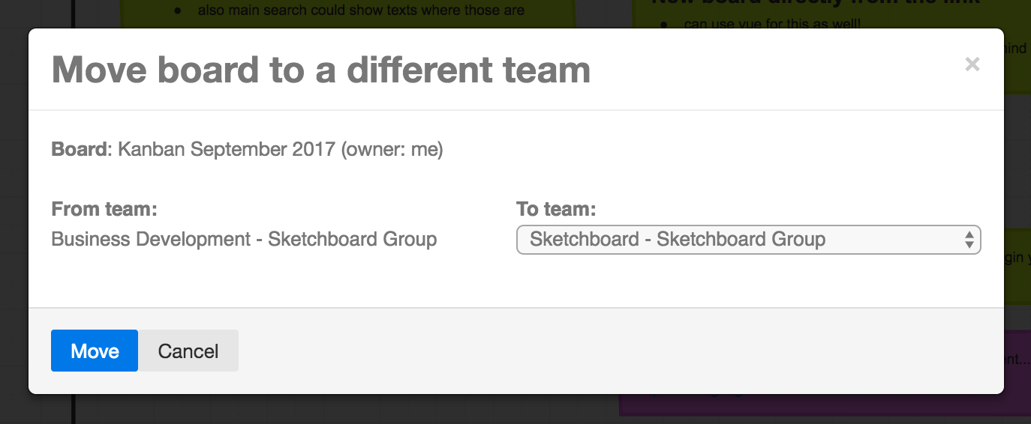Click the 'From team:' label
Viewport: 1031px width, 424px height.
click(x=104, y=209)
